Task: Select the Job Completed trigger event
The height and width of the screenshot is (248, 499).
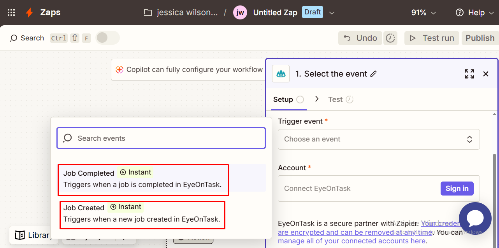Action: point(142,179)
